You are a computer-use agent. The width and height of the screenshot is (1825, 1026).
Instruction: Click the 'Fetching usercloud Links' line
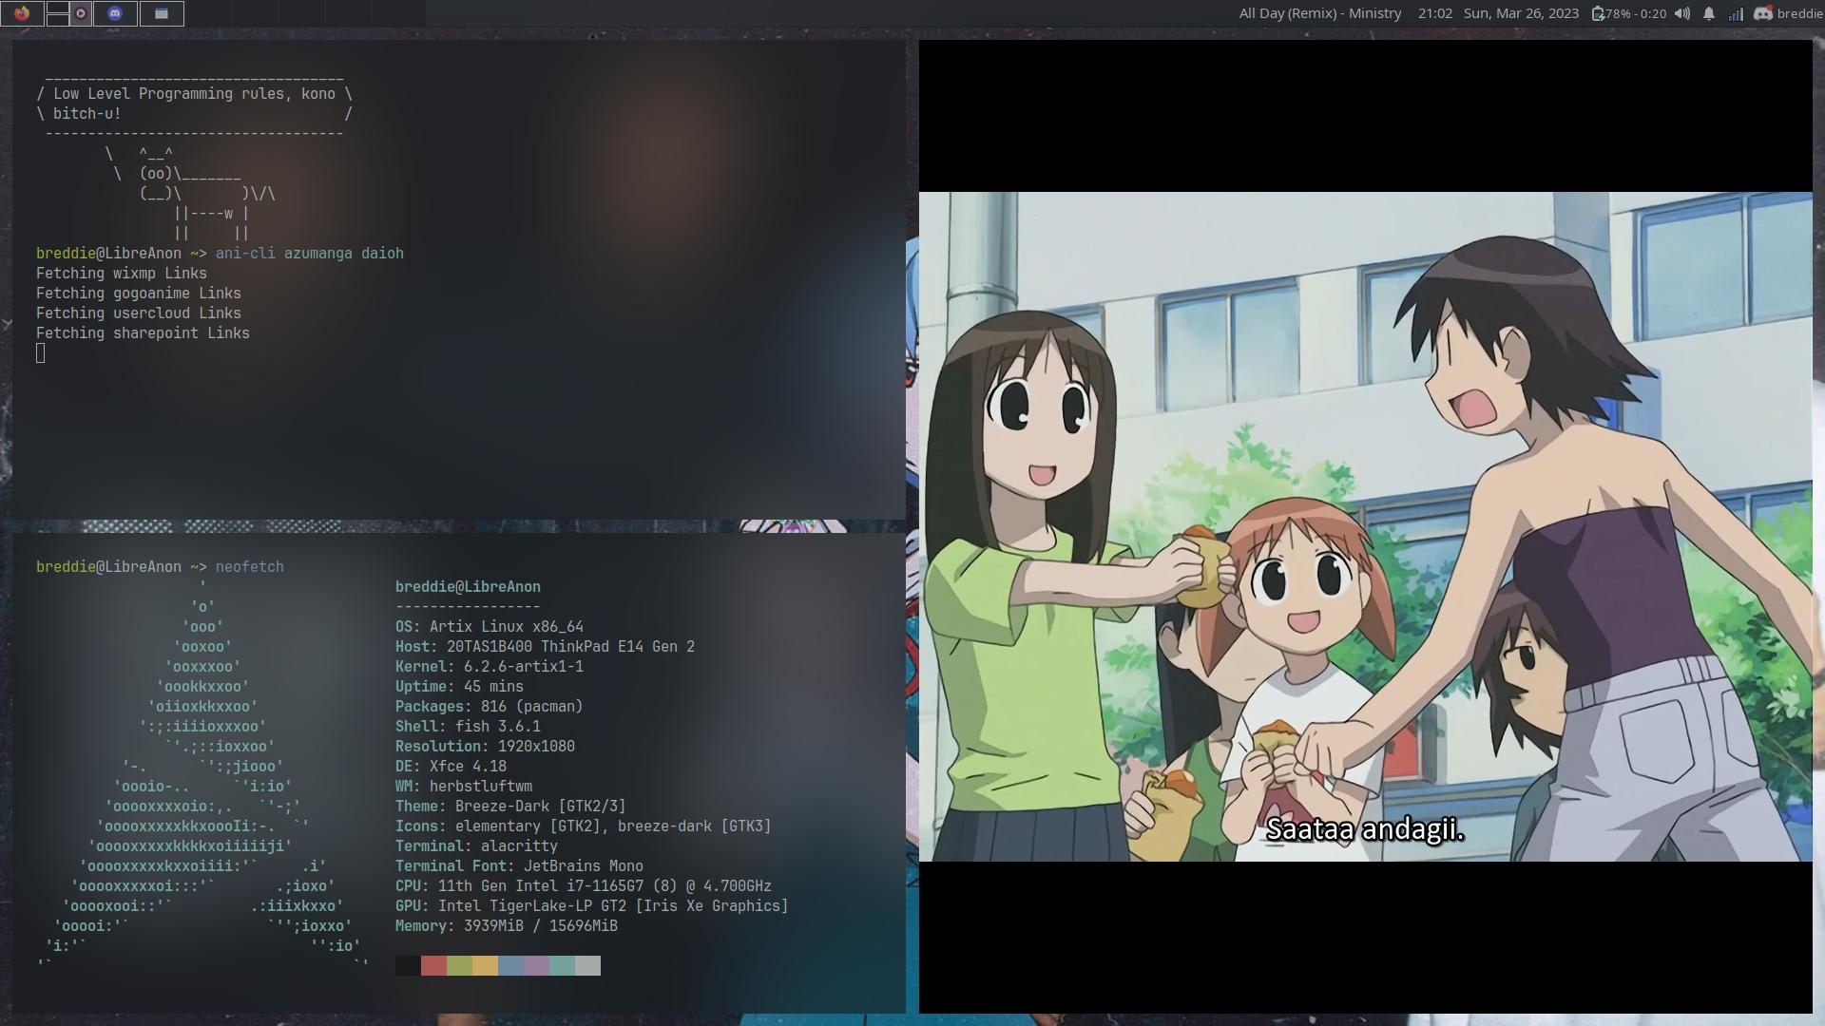pos(139,313)
